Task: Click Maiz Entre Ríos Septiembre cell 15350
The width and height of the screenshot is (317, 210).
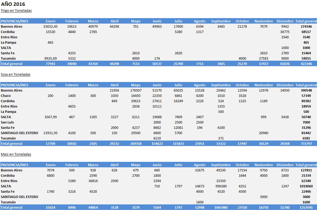Action: click(x=221, y=181)
